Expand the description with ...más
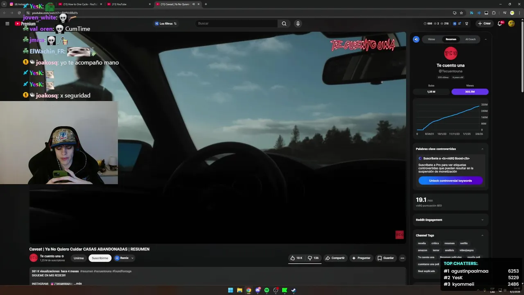Screen dimensions: 524x295 coord(78,284)
